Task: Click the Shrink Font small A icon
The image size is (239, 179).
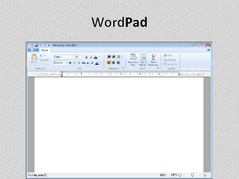Action: pos(91,57)
